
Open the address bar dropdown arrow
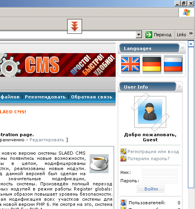[139, 35]
